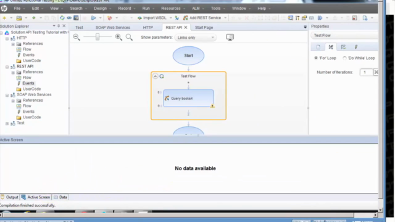Viewport: 395px width, 222px height.
Task: Click the window-with-list toolbar icon
Action: (290, 18)
